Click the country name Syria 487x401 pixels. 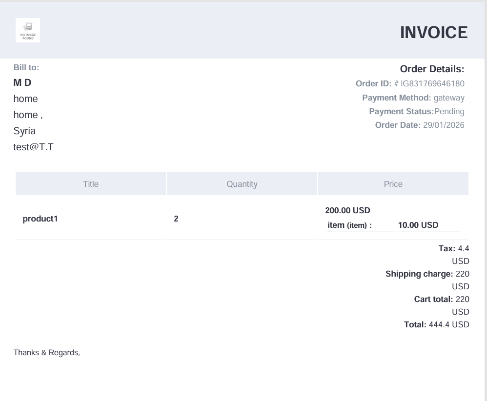[24, 131]
